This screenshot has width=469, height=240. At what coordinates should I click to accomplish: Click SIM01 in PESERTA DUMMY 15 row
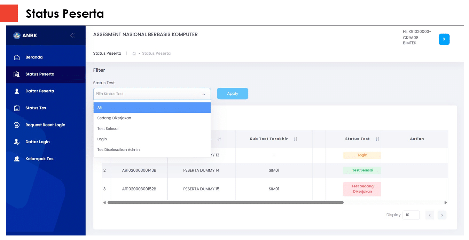point(274,189)
